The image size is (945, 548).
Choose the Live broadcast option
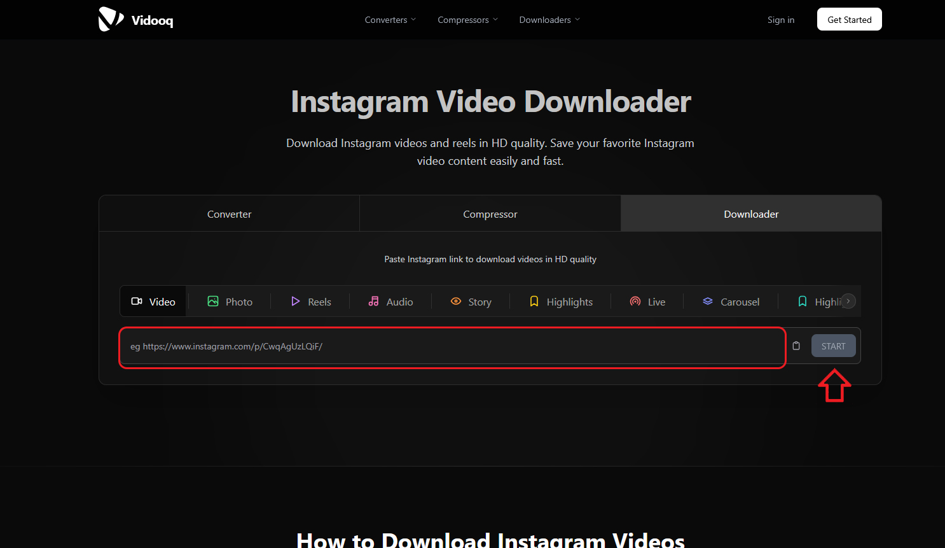(647, 302)
